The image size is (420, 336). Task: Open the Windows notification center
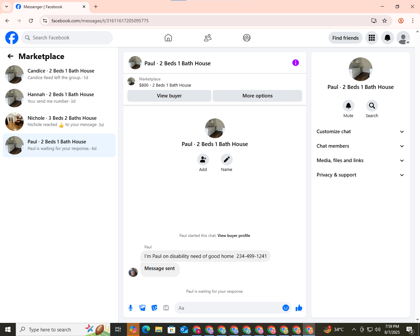410,329
